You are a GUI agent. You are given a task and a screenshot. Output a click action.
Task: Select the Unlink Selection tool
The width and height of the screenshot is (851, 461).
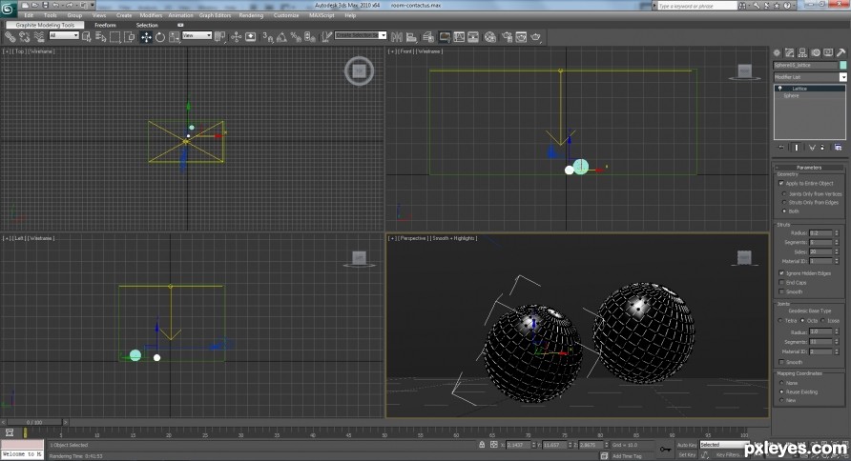click(x=25, y=37)
